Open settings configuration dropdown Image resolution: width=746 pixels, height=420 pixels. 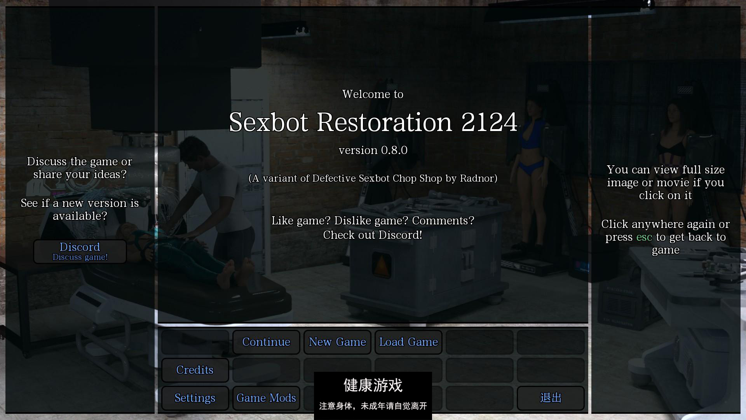(195, 397)
